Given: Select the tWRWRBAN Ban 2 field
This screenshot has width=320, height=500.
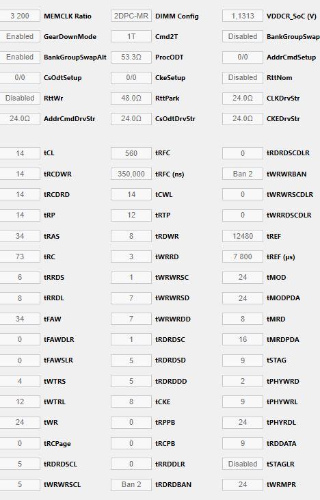Looking at the screenshot, I should 243,174.
